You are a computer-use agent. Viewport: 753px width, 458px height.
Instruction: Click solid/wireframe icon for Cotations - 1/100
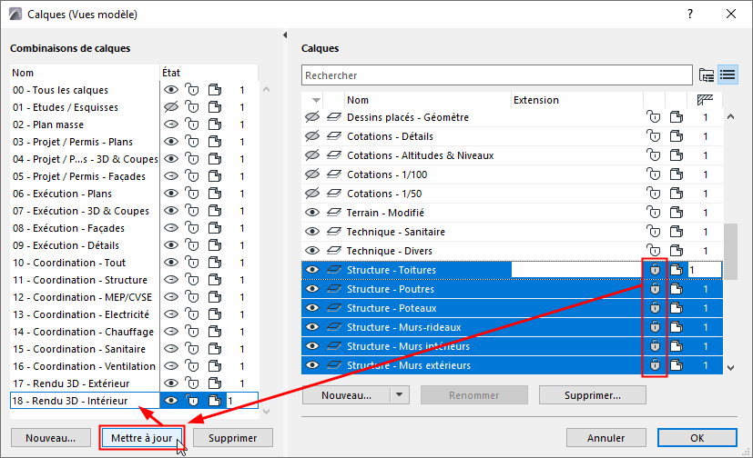(677, 174)
